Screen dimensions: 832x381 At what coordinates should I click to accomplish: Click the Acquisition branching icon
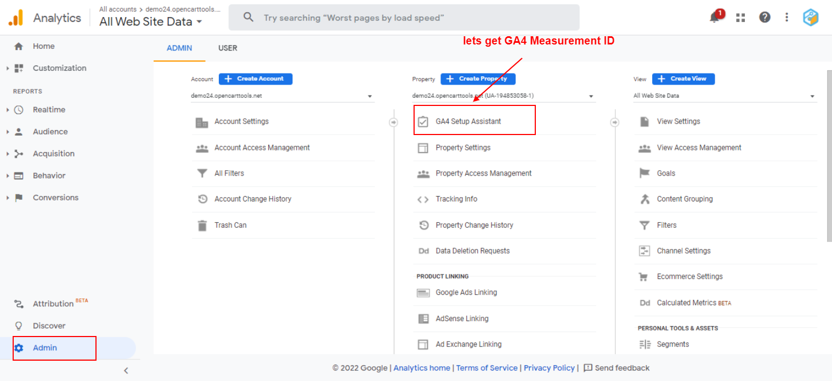tap(19, 154)
